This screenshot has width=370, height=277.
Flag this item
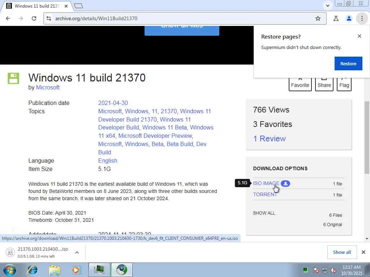(344, 84)
